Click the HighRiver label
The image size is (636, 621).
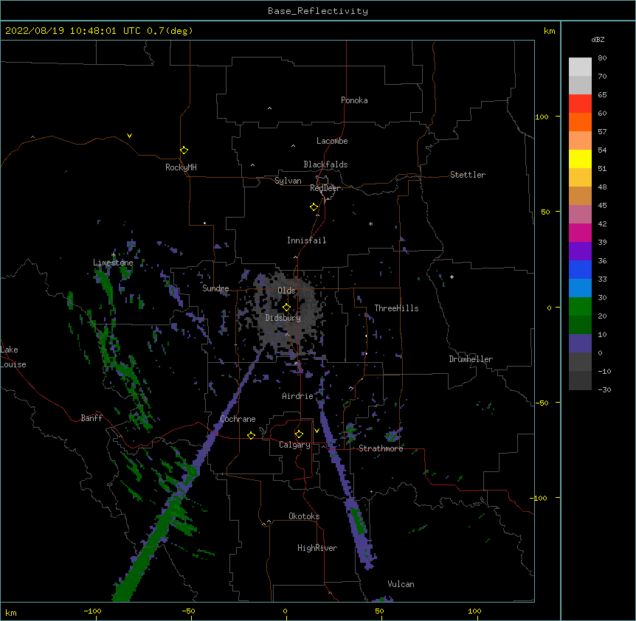(x=317, y=548)
